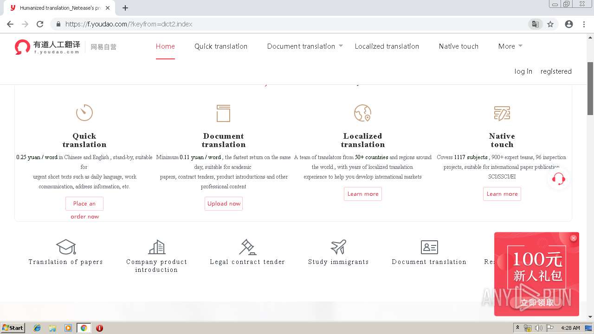This screenshot has height=334, width=594.
Task: Click the Study immigrants label
Action: click(338, 262)
